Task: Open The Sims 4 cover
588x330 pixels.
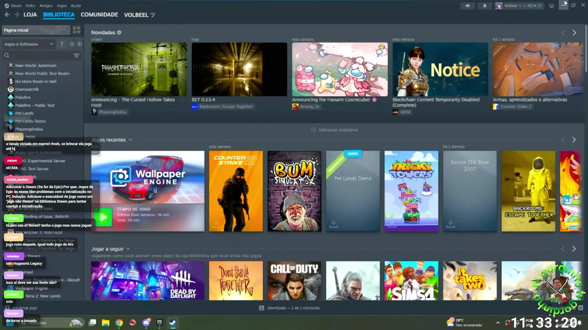Action: pyautogui.click(x=412, y=281)
